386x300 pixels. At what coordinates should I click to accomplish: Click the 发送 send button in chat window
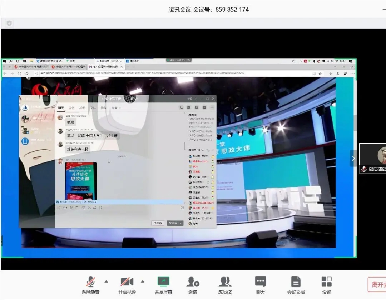[x=173, y=223]
